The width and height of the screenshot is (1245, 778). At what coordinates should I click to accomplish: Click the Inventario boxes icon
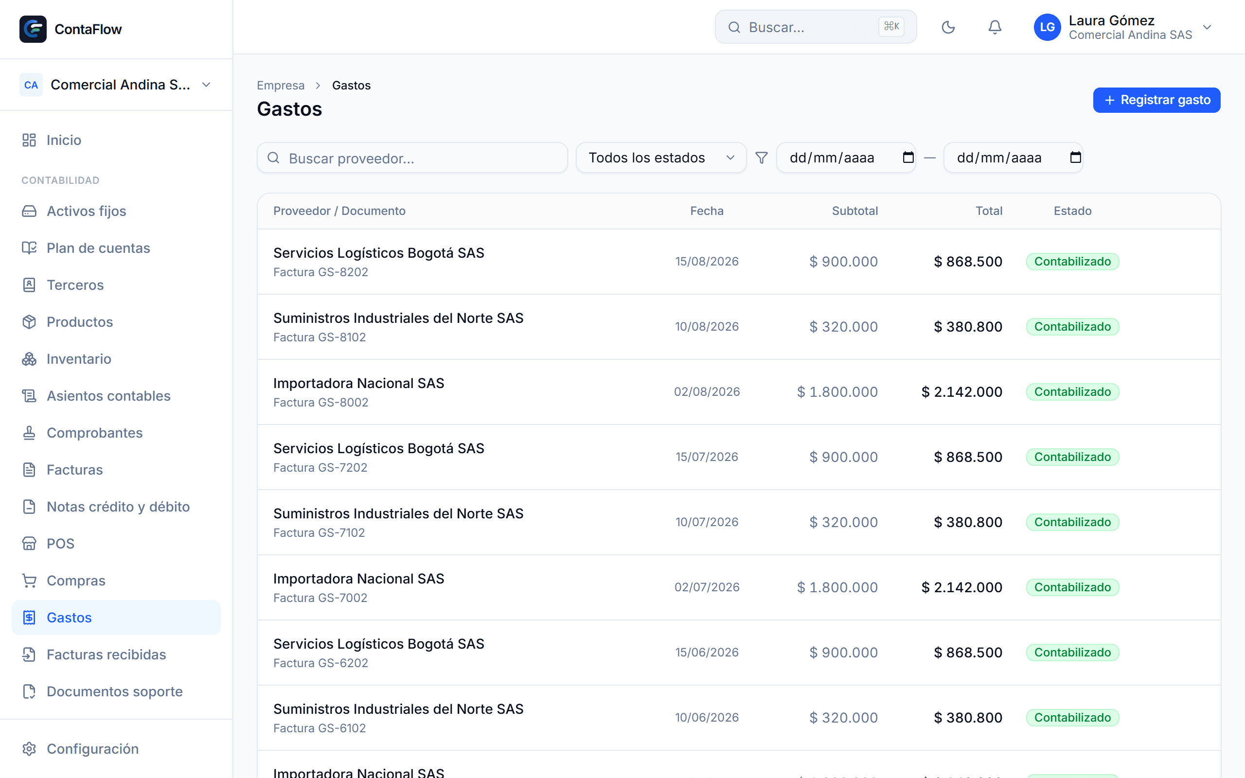[29, 359]
